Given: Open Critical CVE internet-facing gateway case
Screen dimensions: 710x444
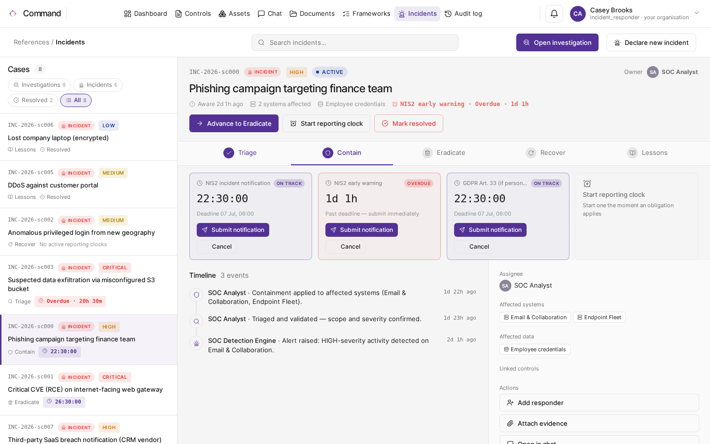Looking at the screenshot, I should [x=89, y=390].
